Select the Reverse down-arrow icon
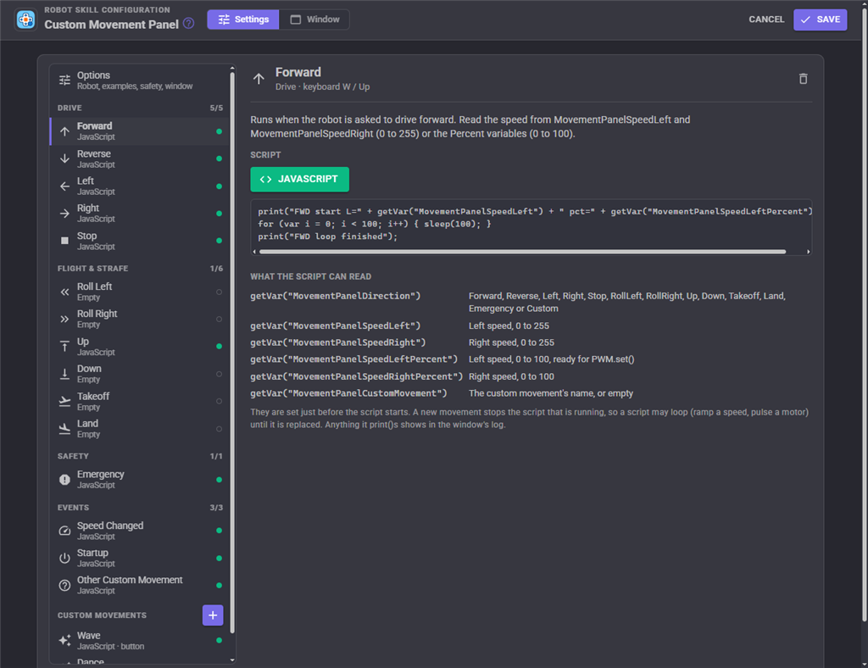The width and height of the screenshot is (868, 668). coord(64,159)
